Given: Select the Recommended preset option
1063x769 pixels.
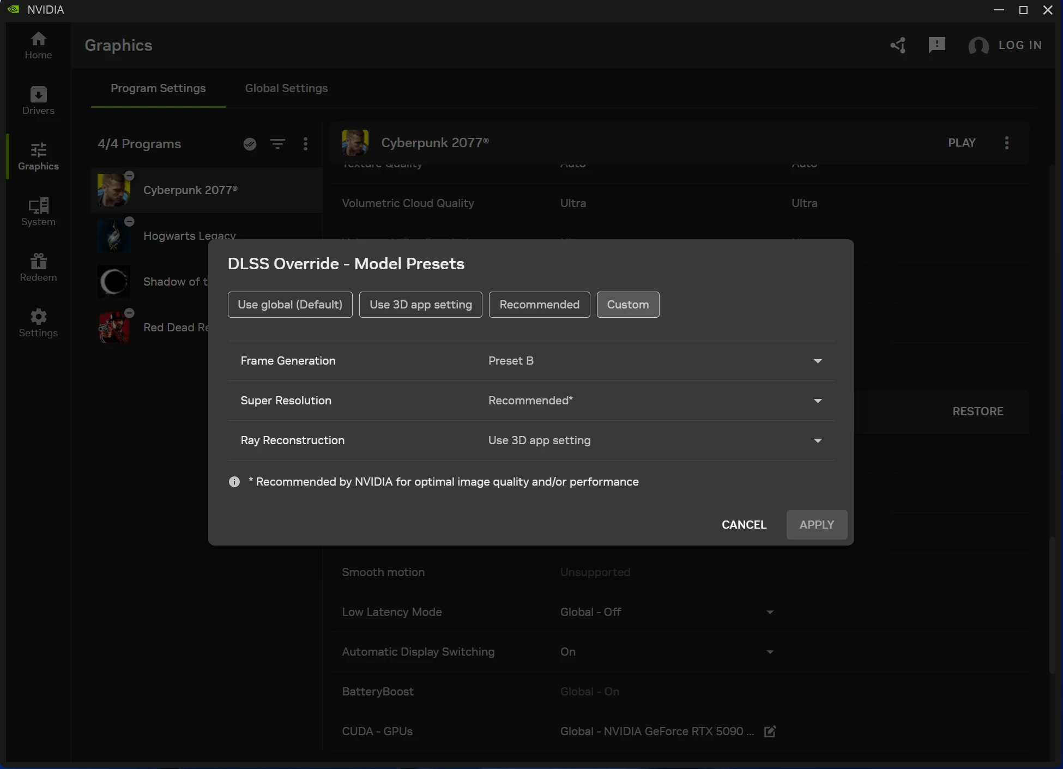Looking at the screenshot, I should 539,305.
